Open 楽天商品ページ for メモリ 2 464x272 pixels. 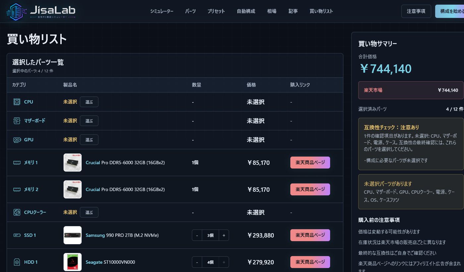tap(310, 189)
